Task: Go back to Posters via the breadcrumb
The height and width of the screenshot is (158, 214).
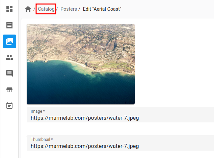Action: pyautogui.click(x=69, y=9)
